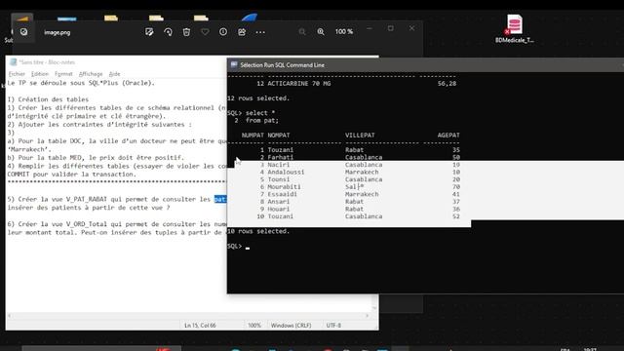Click 'Touzani' in row 1 of results
624x351 pixels.
[281, 150]
